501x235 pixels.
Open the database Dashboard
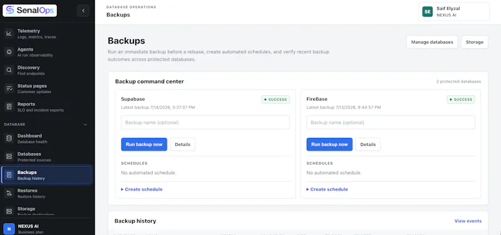click(x=46, y=138)
